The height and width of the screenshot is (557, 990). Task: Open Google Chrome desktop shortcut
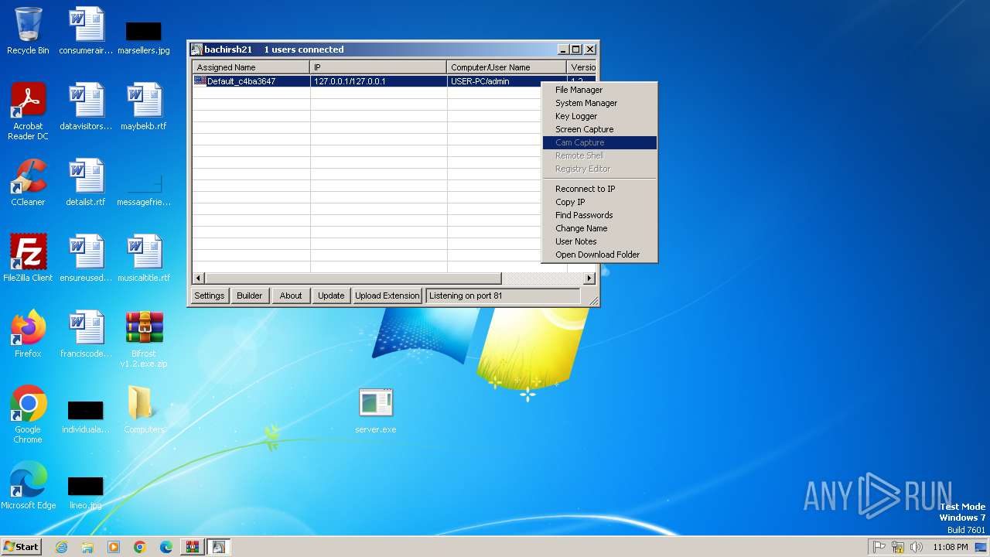coord(28,415)
